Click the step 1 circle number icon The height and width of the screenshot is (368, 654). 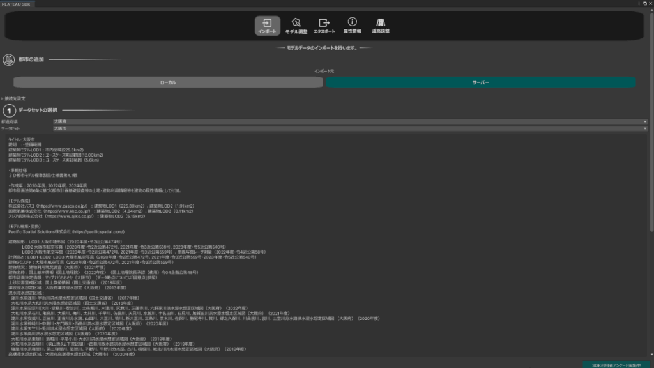(9, 111)
